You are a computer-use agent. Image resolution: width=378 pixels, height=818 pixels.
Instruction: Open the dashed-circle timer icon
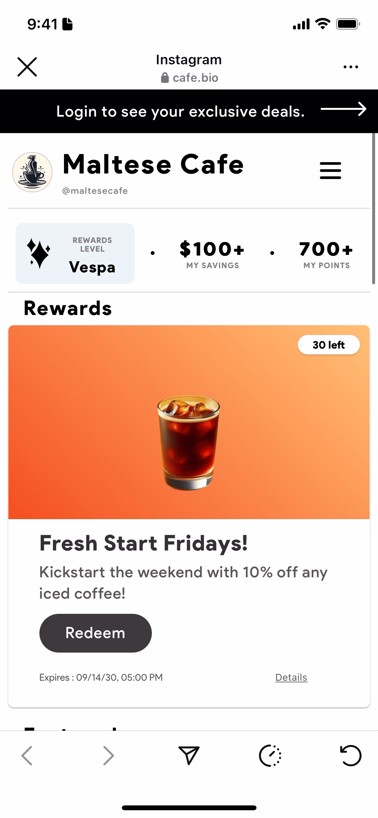tap(270, 755)
